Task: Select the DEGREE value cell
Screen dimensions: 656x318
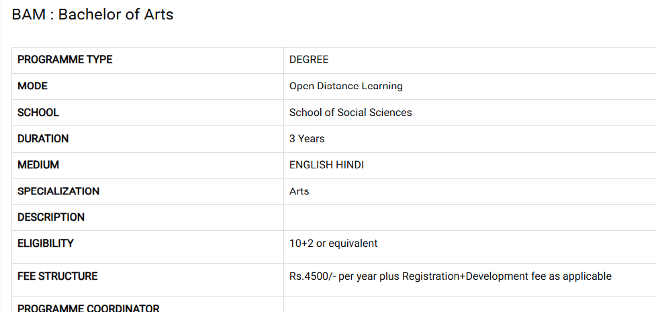Action: (x=309, y=60)
